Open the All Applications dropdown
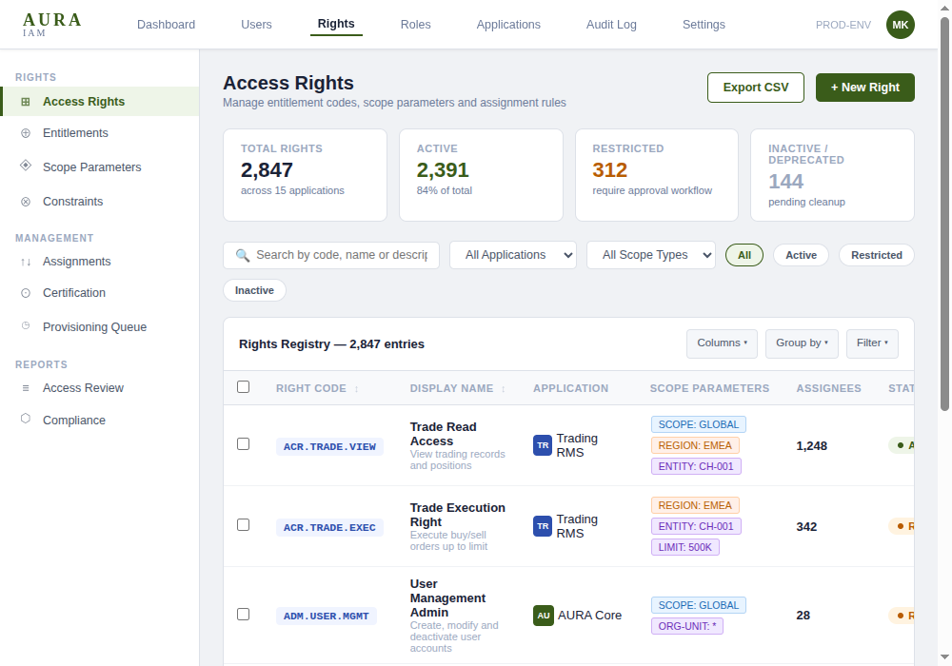 coord(513,255)
